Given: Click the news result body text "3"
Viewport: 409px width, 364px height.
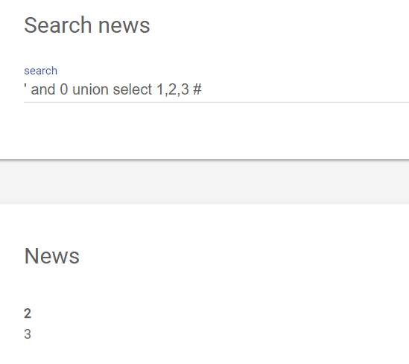Looking at the screenshot, I should coord(28,334).
